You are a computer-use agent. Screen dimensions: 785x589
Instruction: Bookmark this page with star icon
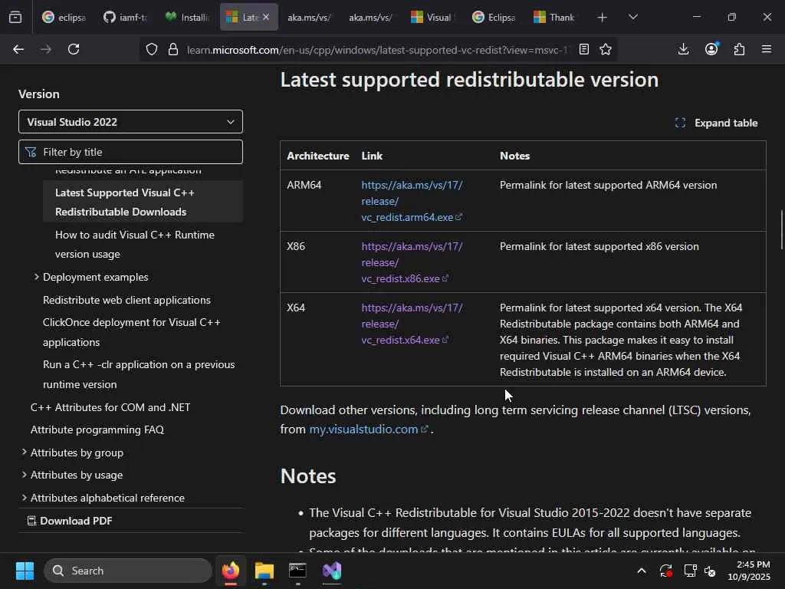coord(606,50)
